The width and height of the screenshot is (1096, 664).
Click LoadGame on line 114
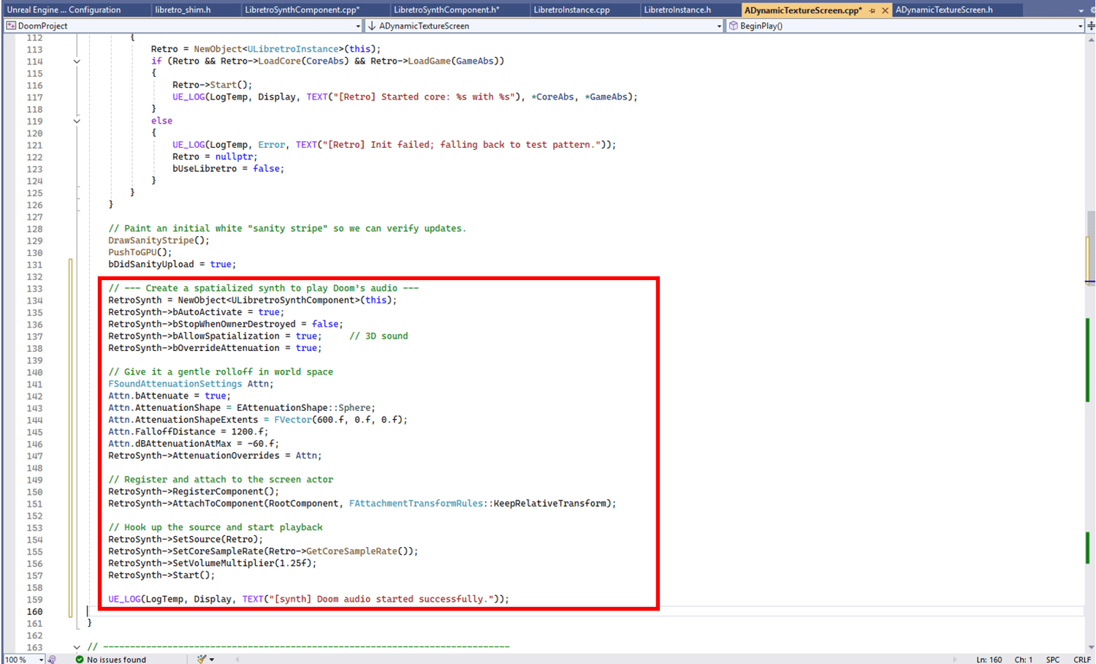[429, 61]
